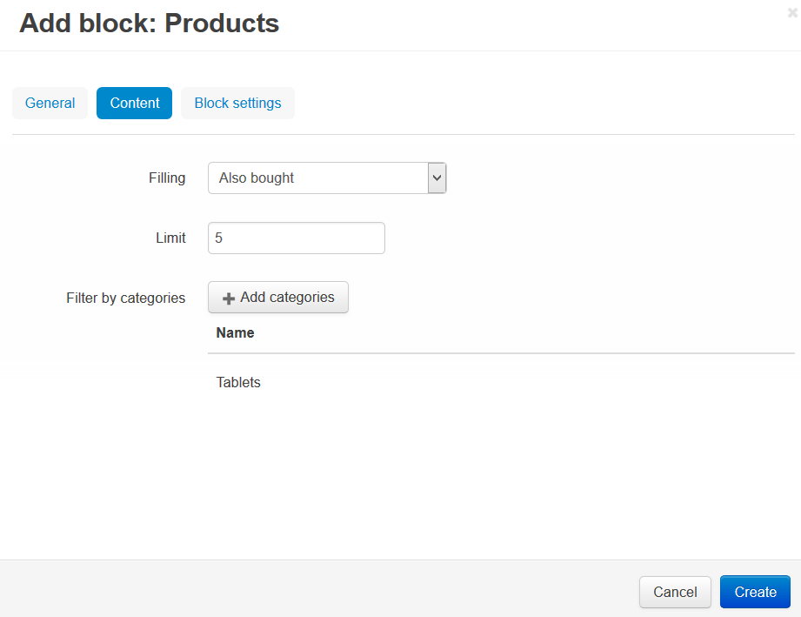Click the Also bought selected text
Viewport: 801px width, 617px height.
point(257,178)
